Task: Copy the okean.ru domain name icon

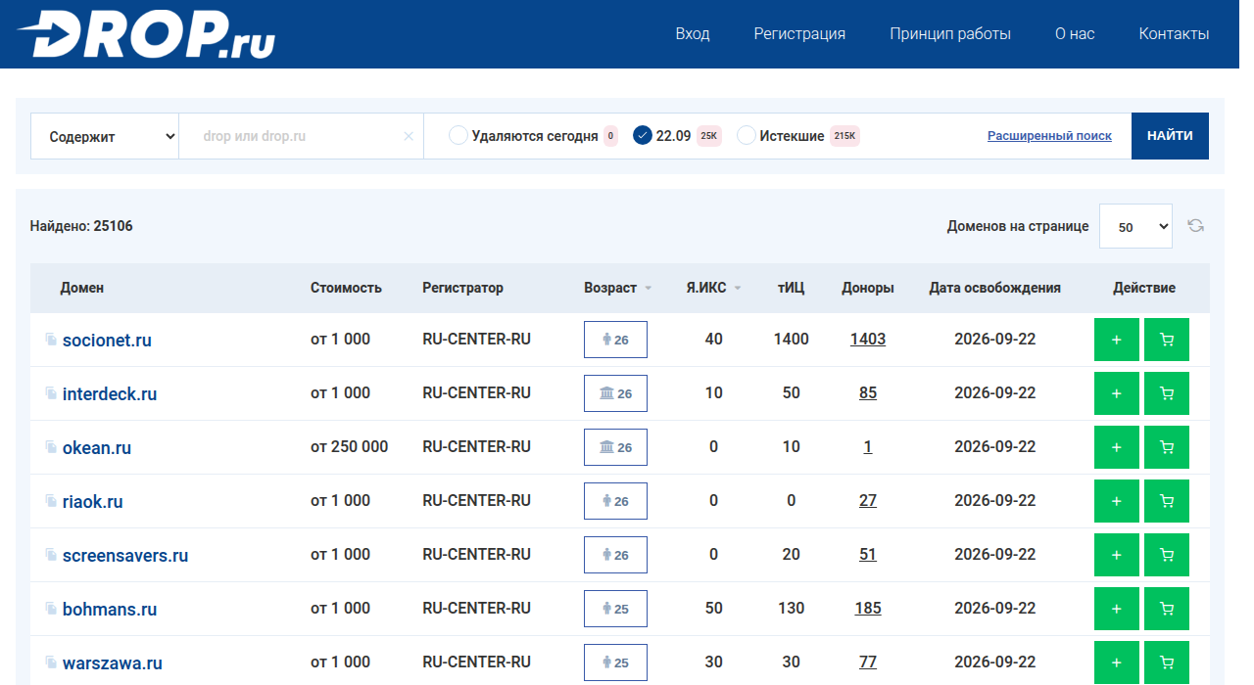Action: tap(51, 447)
